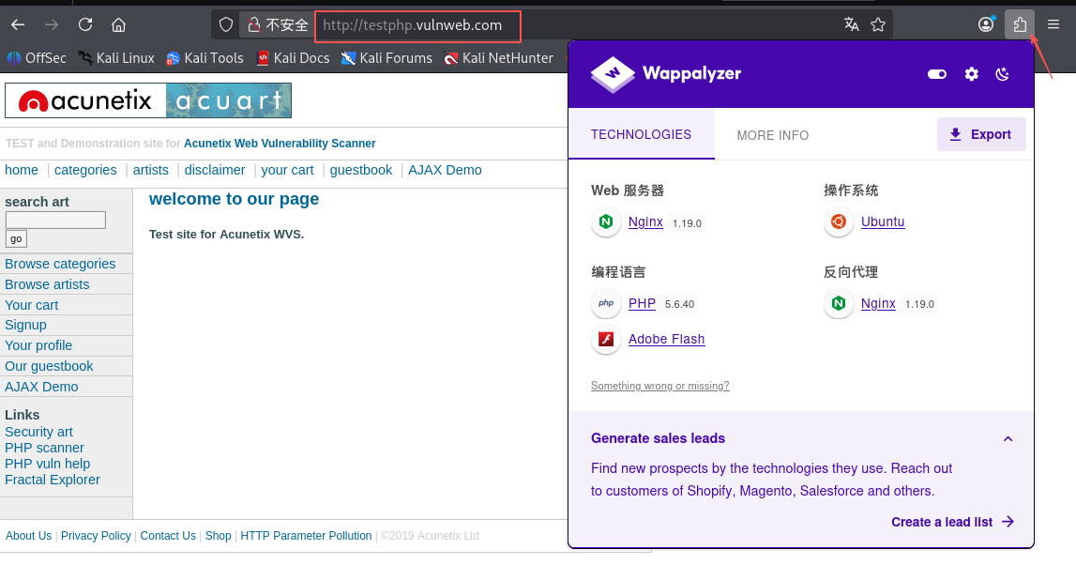The height and width of the screenshot is (565, 1076).
Task: Open tracking protection shield icon
Action: (x=226, y=25)
